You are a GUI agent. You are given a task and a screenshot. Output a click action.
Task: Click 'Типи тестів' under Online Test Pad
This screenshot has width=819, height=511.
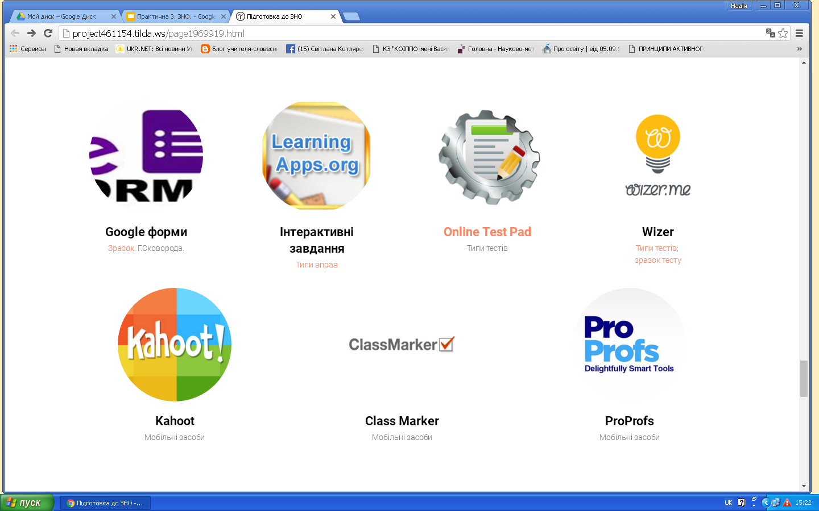pyautogui.click(x=487, y=248)
